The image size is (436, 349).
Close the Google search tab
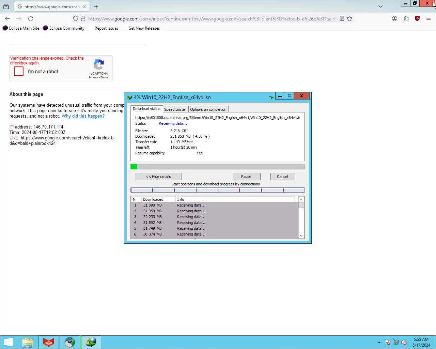pyautogui.click(x=84, y=6)
